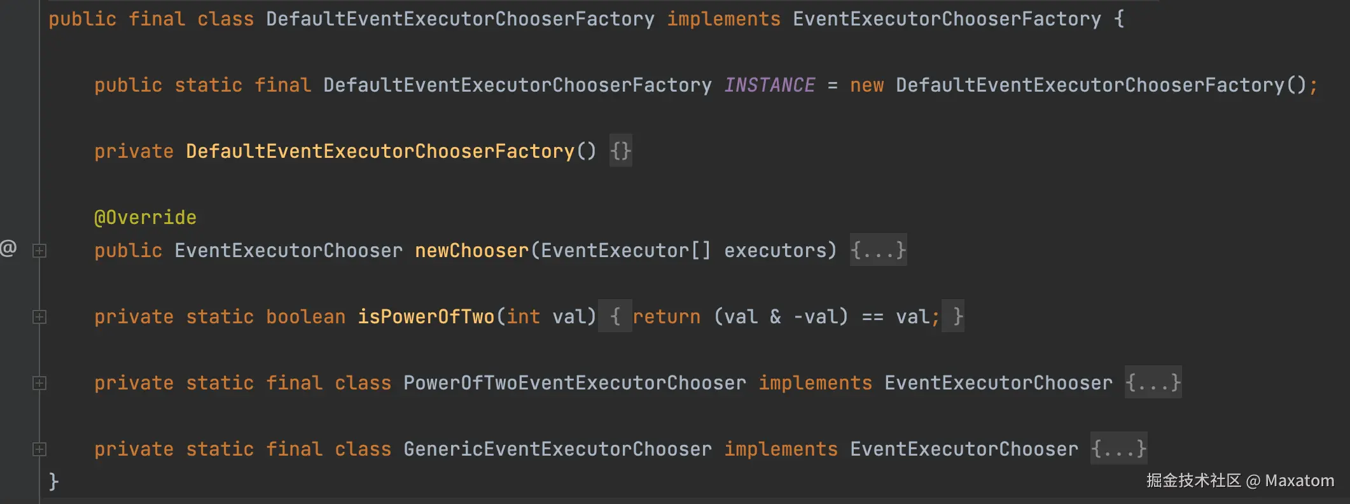Expand the newChooser method fold icon
The width and height of the screenshot is (1350, 504).
tap(39, 251)
